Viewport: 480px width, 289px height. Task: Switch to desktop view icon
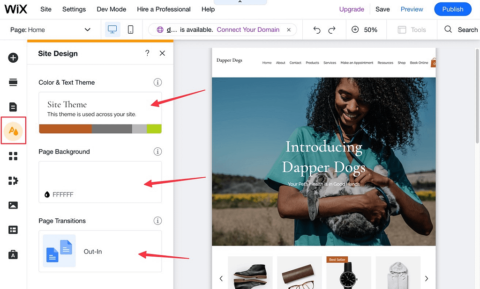tap(112, 29)
